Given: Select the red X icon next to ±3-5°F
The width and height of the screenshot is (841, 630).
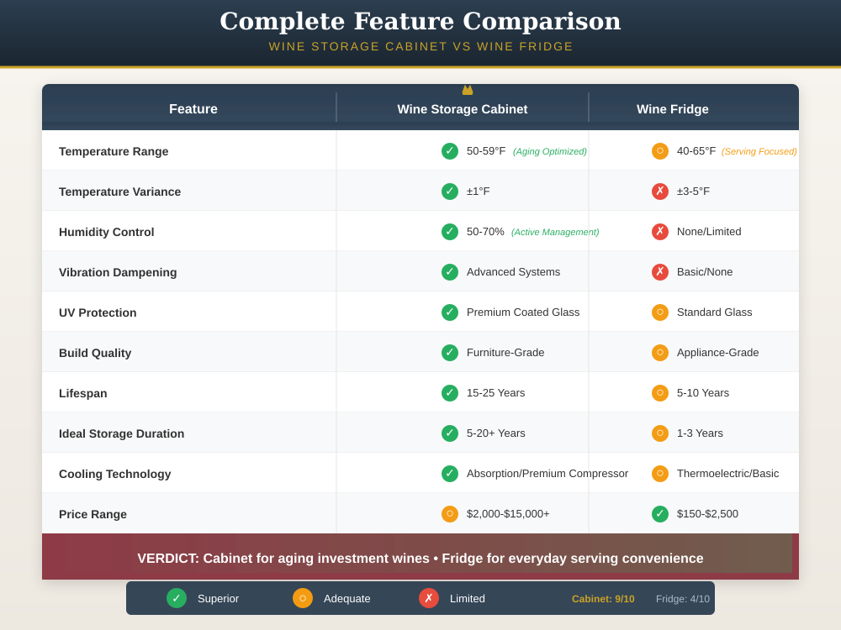Looking at the screenshot, I should tap(660, 191).
